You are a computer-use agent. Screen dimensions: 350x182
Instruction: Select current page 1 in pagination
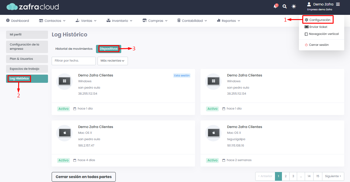pos(278,176)
